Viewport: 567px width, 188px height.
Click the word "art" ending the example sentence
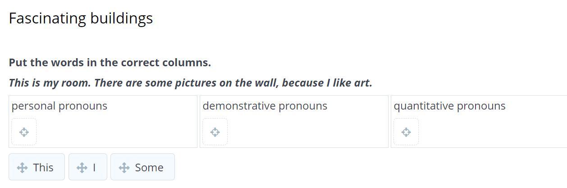tap(364, 83)
